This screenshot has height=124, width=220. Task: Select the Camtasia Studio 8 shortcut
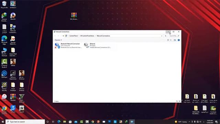tap(4, 63)
